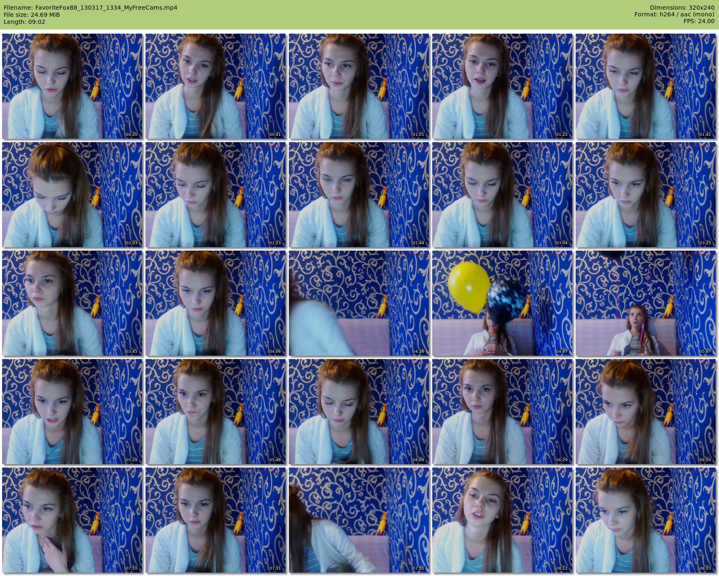View the 04:06 thumbnail
The height and width of the screenshot is (576, 719).
tap(215, 303)
